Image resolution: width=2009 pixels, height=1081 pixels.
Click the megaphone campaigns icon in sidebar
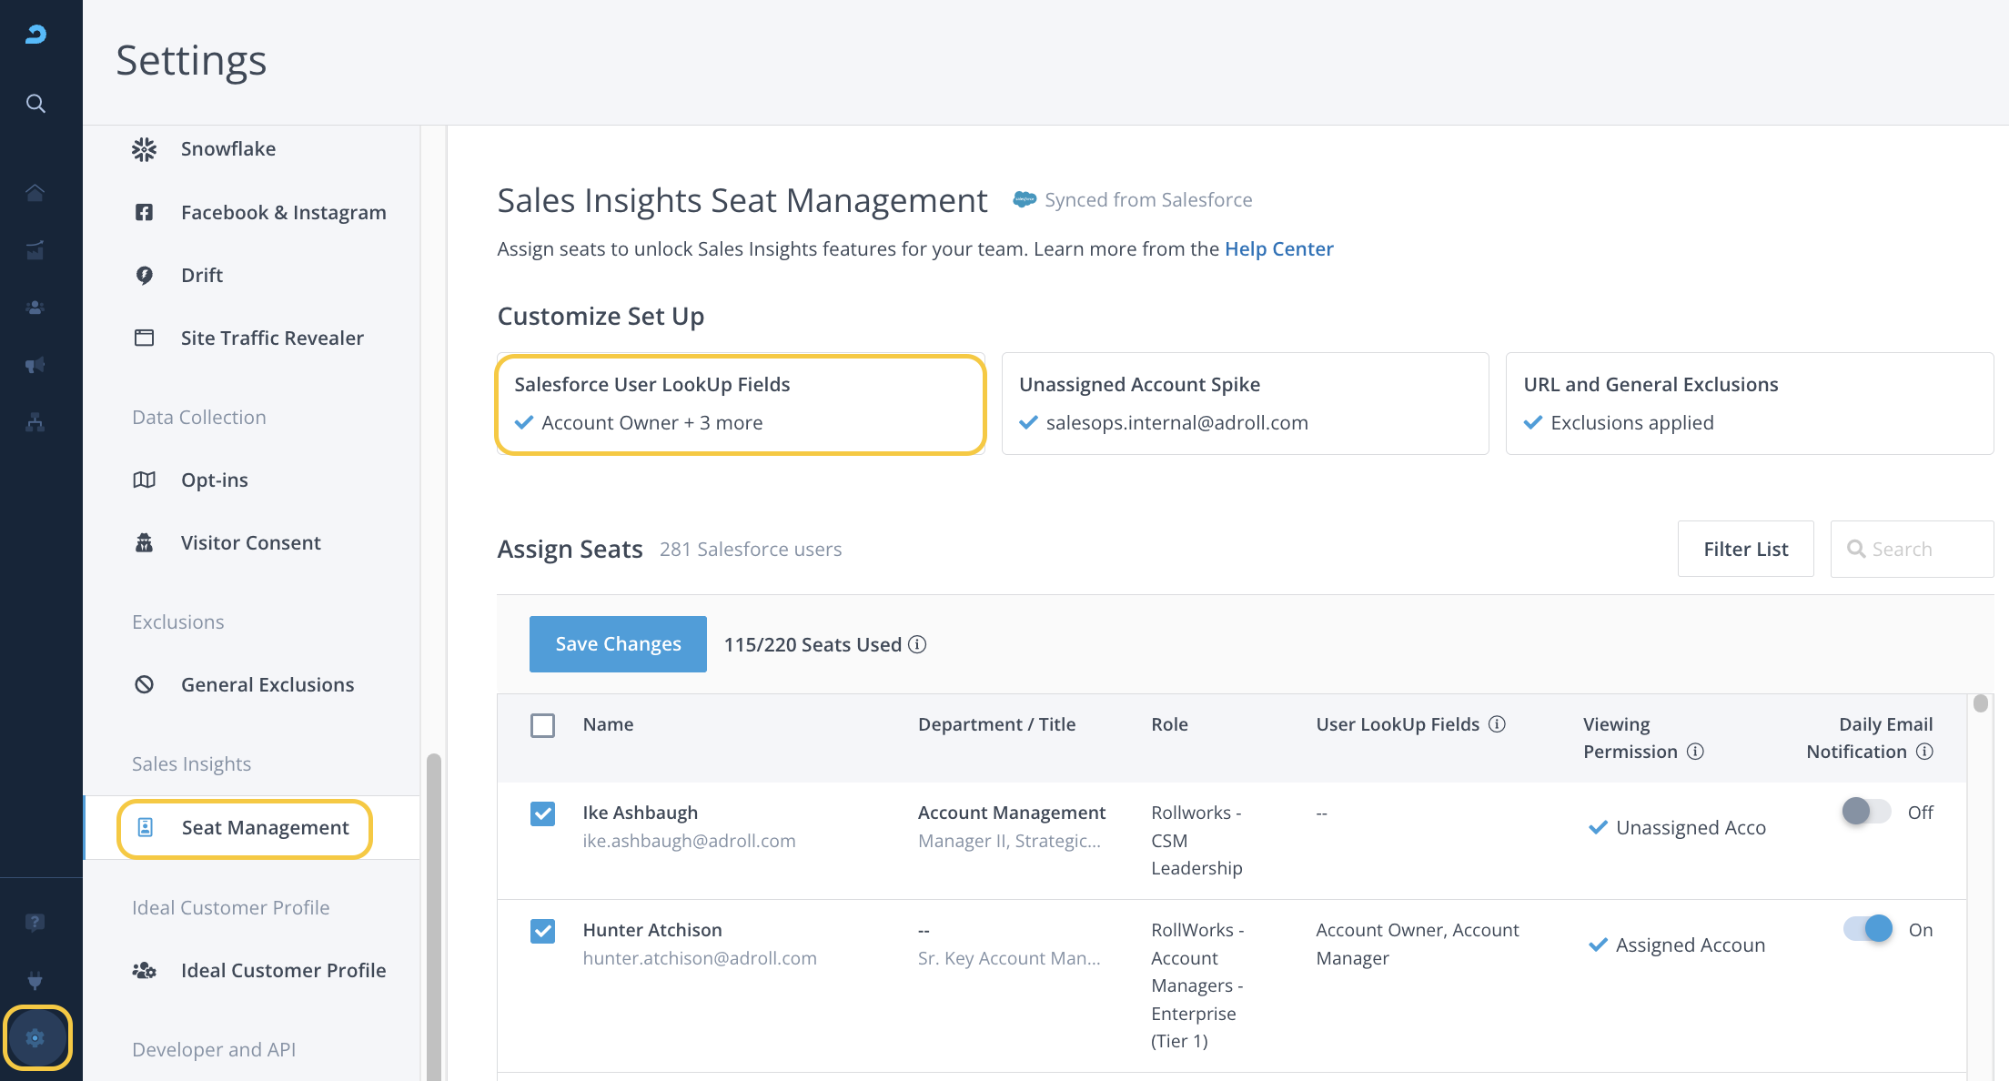pos(35,365)
